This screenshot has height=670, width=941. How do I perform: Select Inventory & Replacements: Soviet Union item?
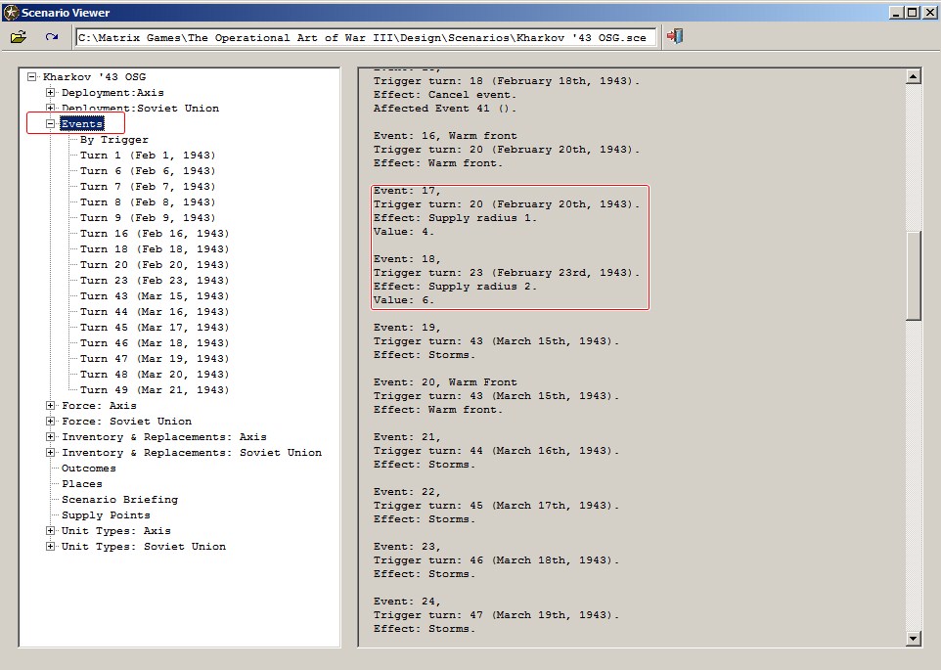pyautogui.click(x=192, y=452)
